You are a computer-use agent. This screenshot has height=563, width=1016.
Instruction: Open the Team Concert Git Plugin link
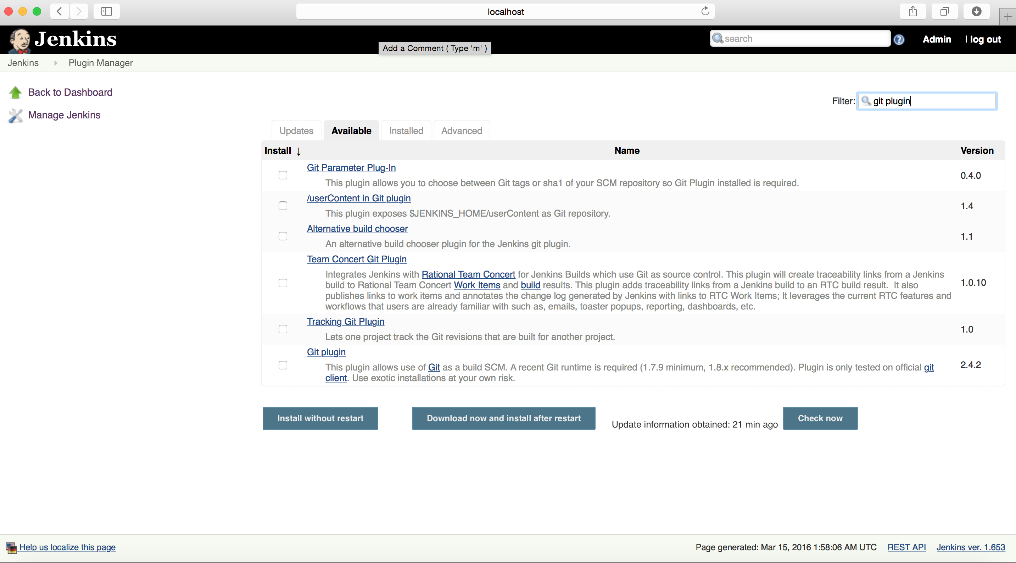(x=357, y=259)
